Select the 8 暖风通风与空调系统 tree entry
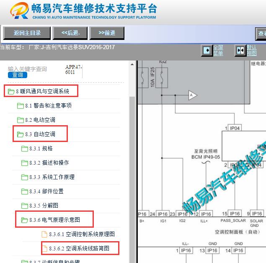 coord(42,91)
